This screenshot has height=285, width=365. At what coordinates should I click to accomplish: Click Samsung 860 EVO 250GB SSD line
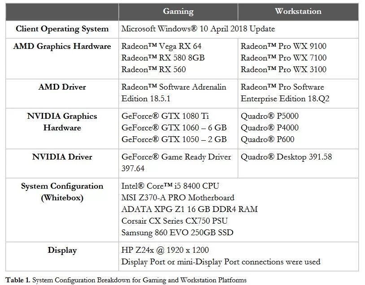tap(178, 233)
